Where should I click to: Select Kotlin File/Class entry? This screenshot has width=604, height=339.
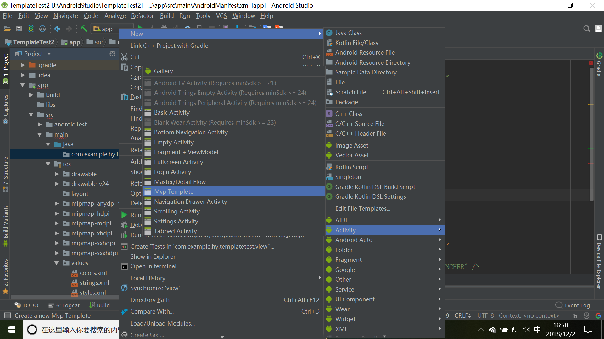click(x=385, y=43)
